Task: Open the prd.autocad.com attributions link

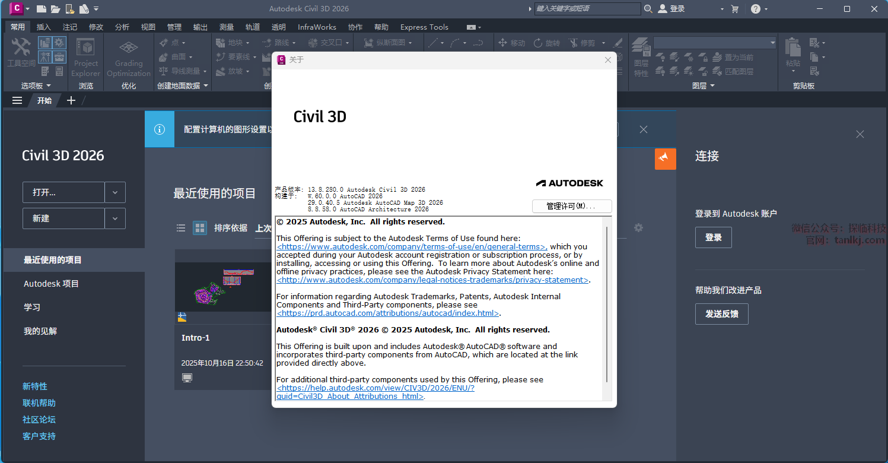Action: (x=389, y=313)
